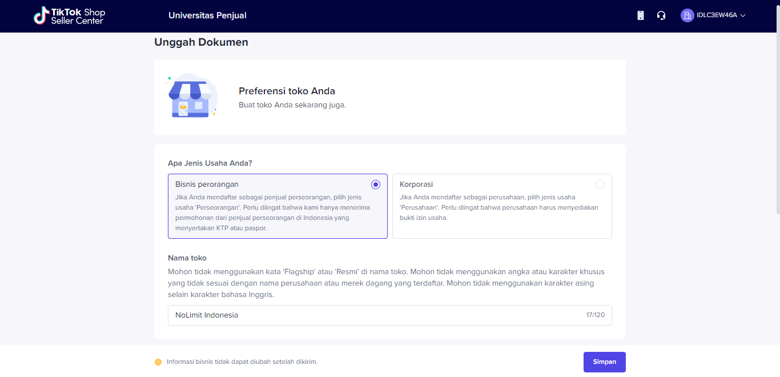Click the '17/120' character counter
The image size is (780, 377).
point(596,315)
